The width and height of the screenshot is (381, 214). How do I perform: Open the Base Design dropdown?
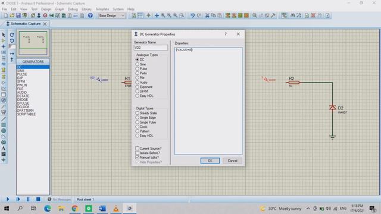(112, 15)
